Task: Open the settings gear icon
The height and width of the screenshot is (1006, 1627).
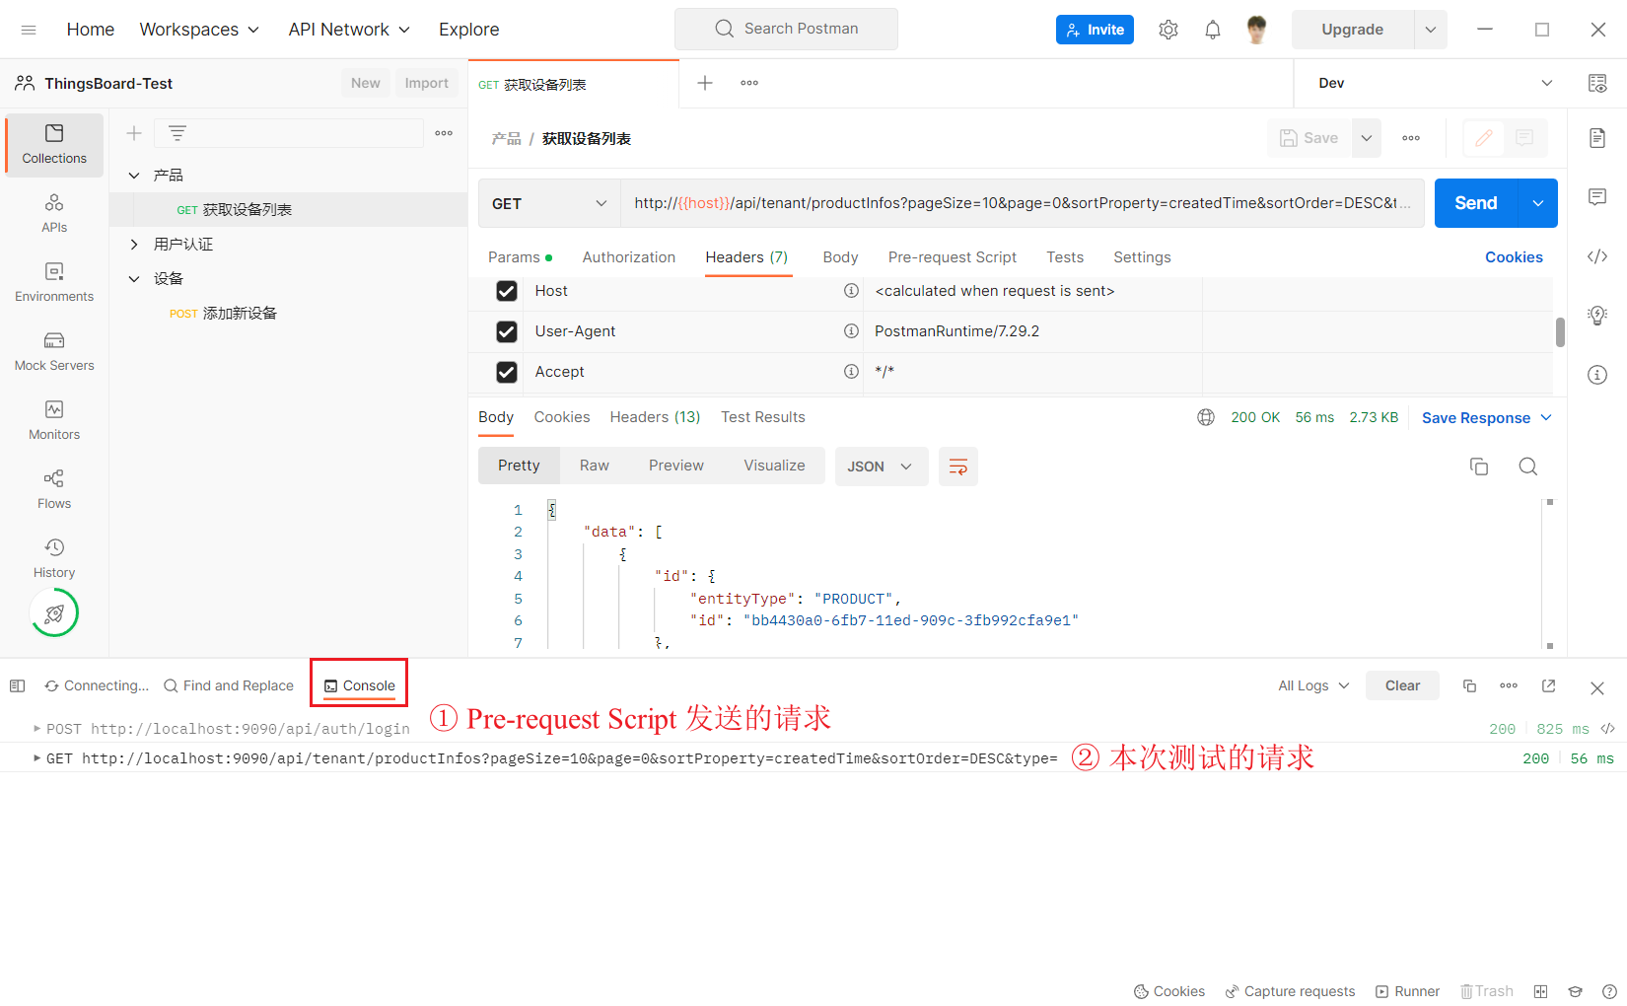Action: (1168, 30)
